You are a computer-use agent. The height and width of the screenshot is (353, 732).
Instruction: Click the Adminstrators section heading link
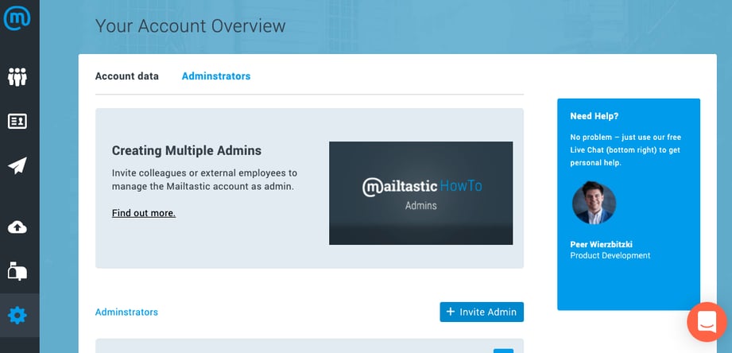[126, 312]
